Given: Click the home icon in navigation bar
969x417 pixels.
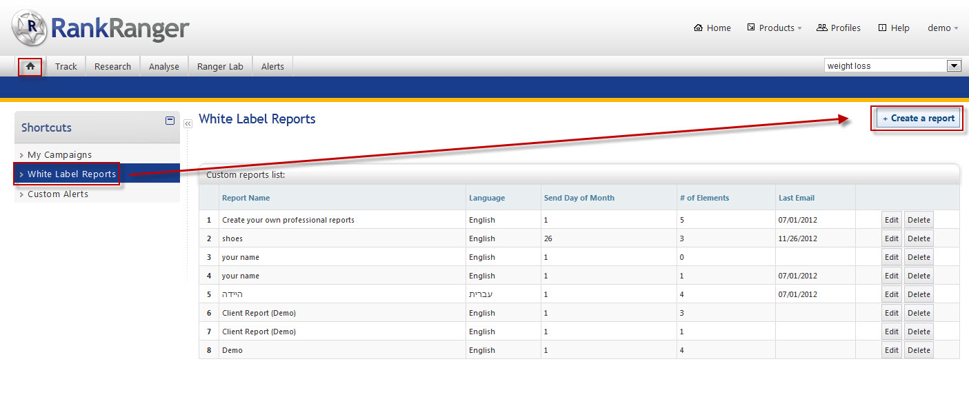Looking at the screenshot, I should coord(30,66).
